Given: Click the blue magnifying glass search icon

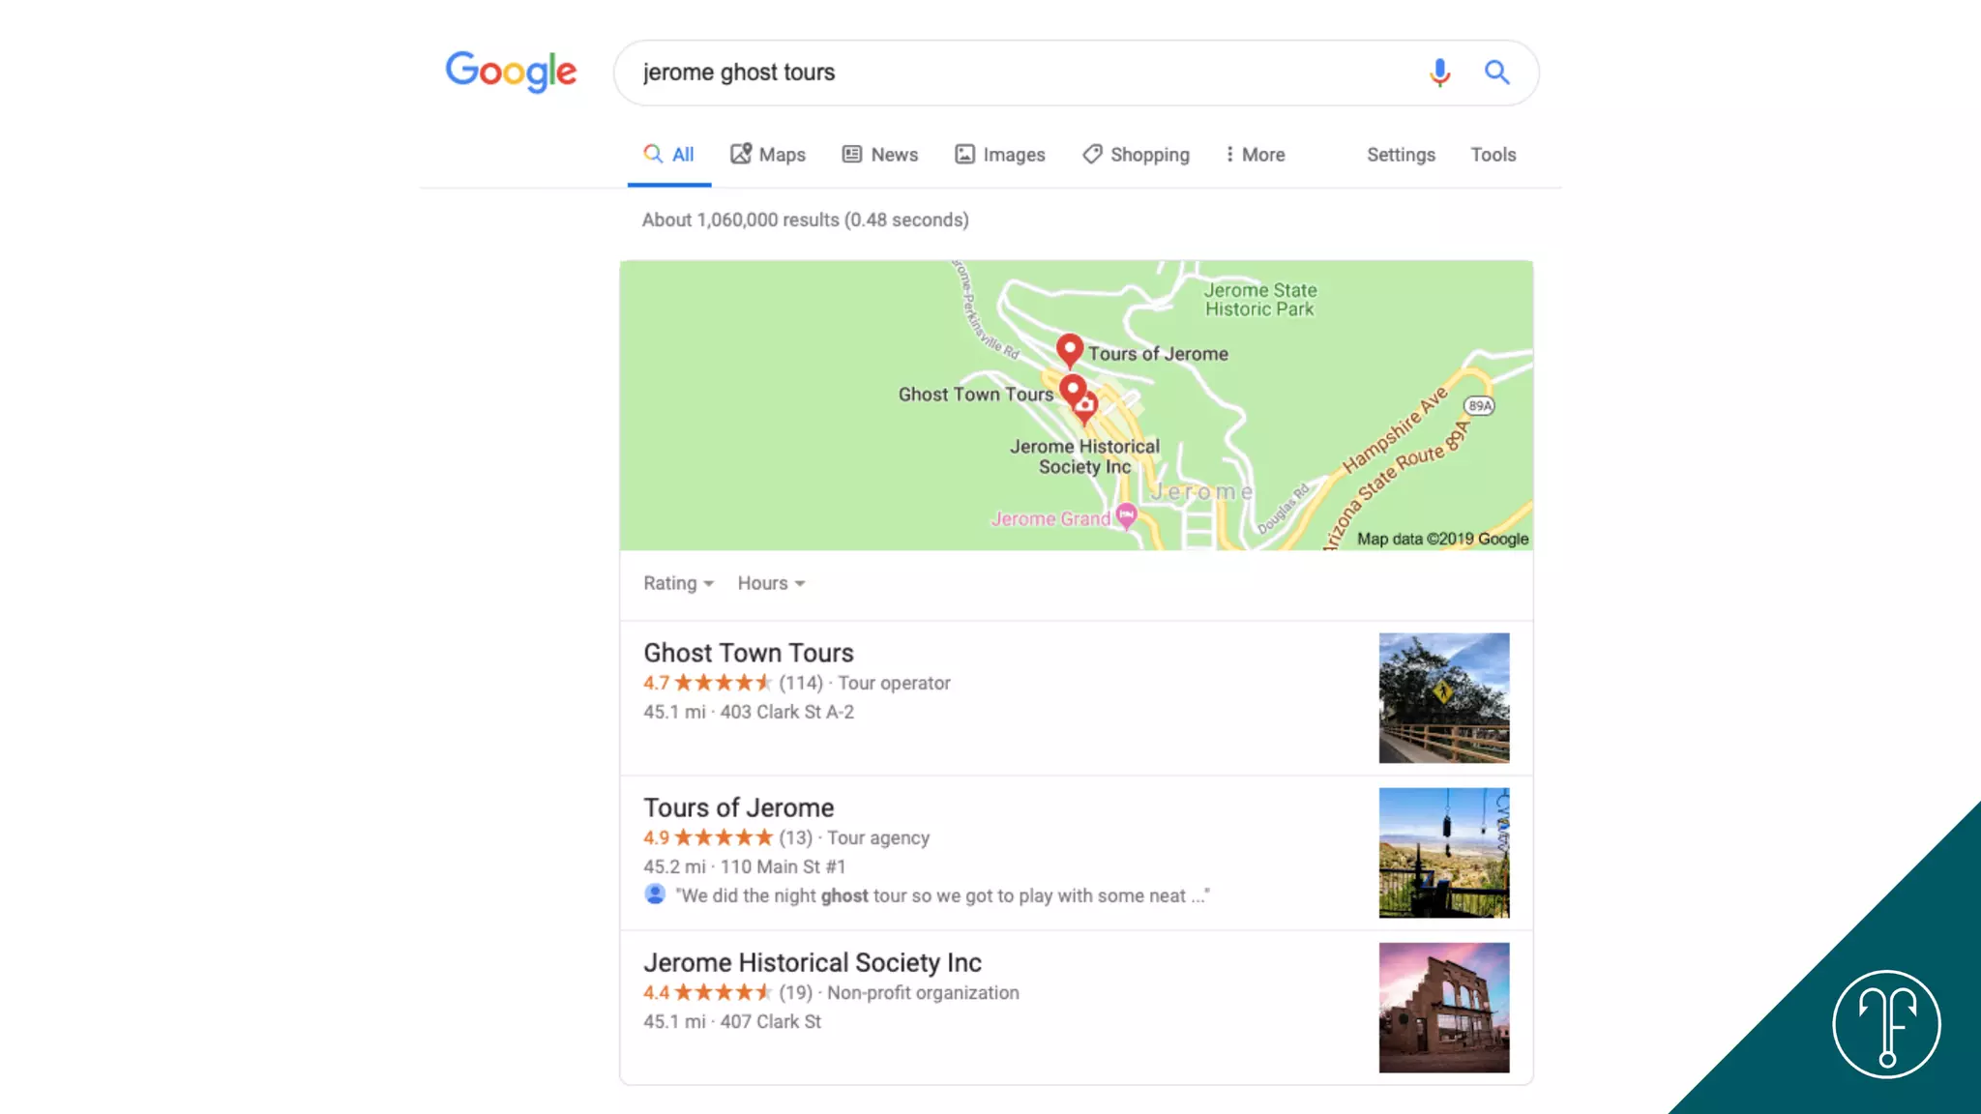Looking at the screenshot, I should (x=1496, y=73).
